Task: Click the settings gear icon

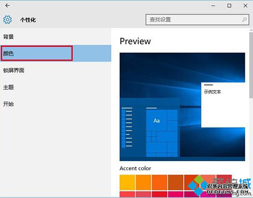Action: [x=7, y=20]
